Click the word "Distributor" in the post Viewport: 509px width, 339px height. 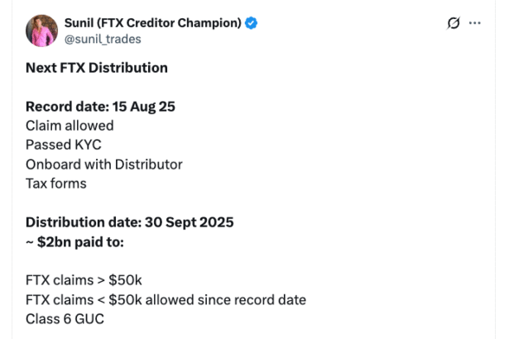pyautogui.click(x=149, y=164)
